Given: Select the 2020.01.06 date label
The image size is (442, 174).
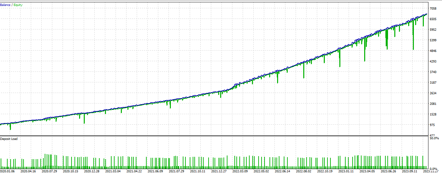Looking at the screenshot, I should 8,171.
